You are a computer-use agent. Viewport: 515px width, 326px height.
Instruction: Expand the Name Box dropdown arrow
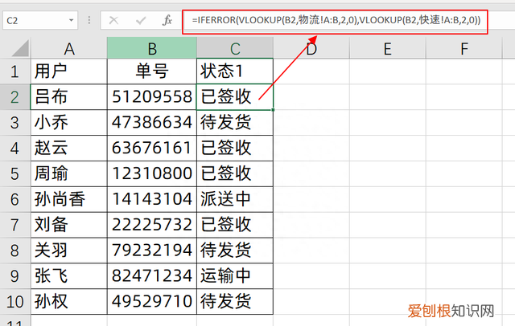coord(71,20)
